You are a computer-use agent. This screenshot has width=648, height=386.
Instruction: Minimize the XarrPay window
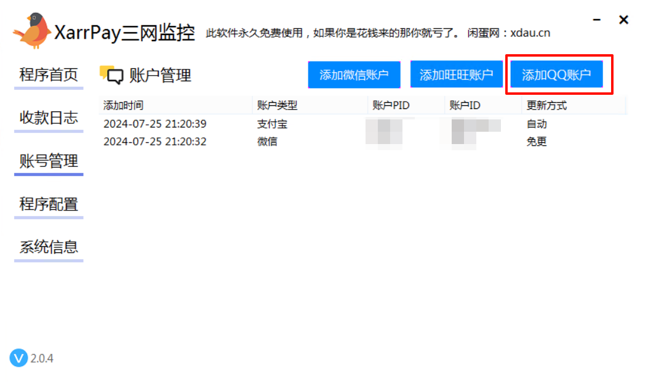[x=596, y=20]
